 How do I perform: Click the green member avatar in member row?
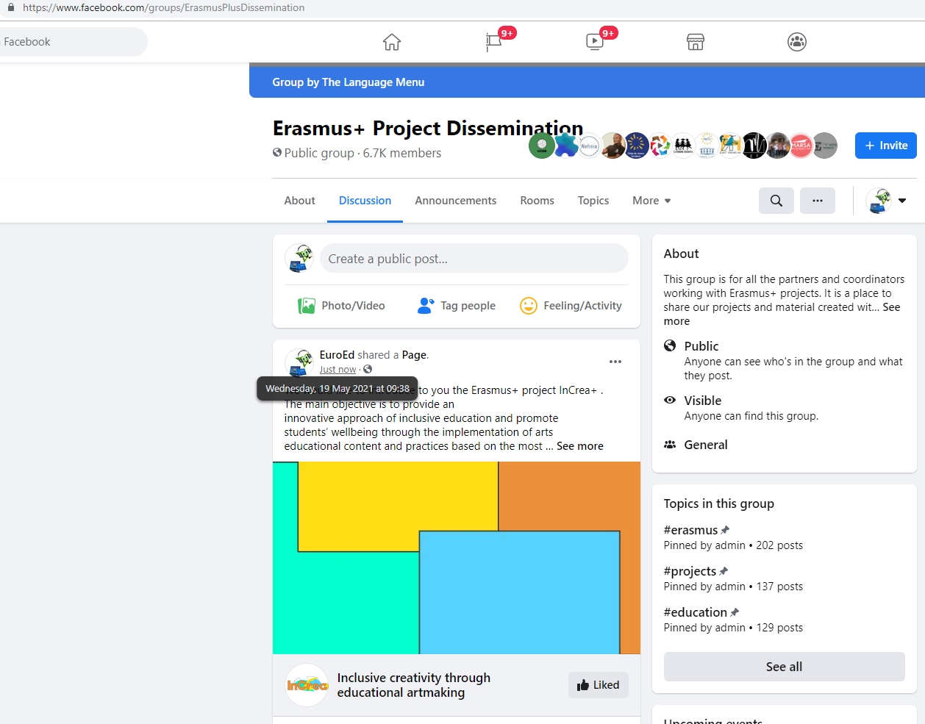[542, 146]
